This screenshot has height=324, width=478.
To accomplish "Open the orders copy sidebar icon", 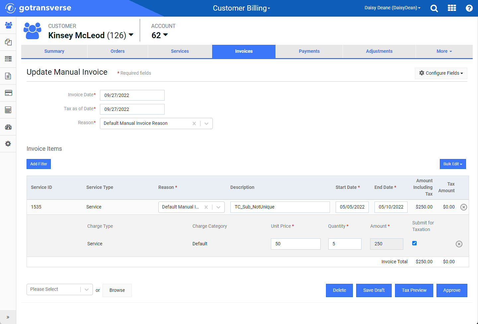I will click(x=8, y=42).
